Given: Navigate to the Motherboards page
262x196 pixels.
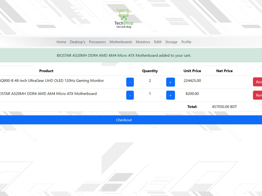Looking at the screenshot, I should point(121,42).
